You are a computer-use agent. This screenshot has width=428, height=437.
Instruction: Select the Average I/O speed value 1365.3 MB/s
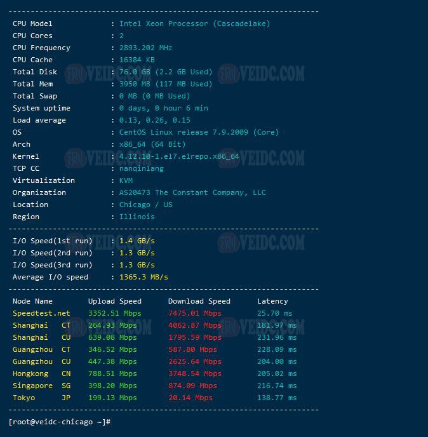pyautogui.click(x=144, y=277)
